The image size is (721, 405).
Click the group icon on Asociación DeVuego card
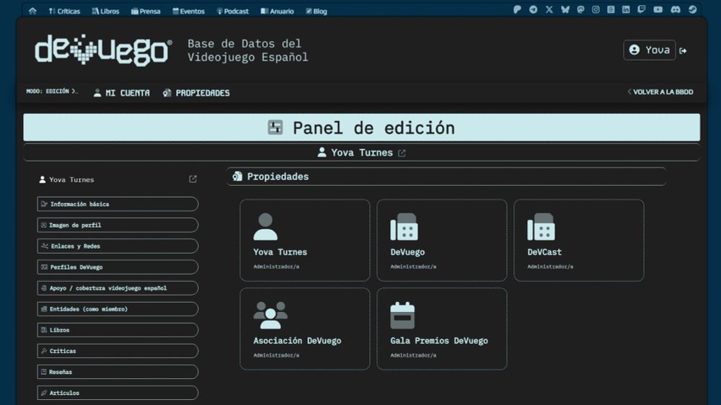270,315
